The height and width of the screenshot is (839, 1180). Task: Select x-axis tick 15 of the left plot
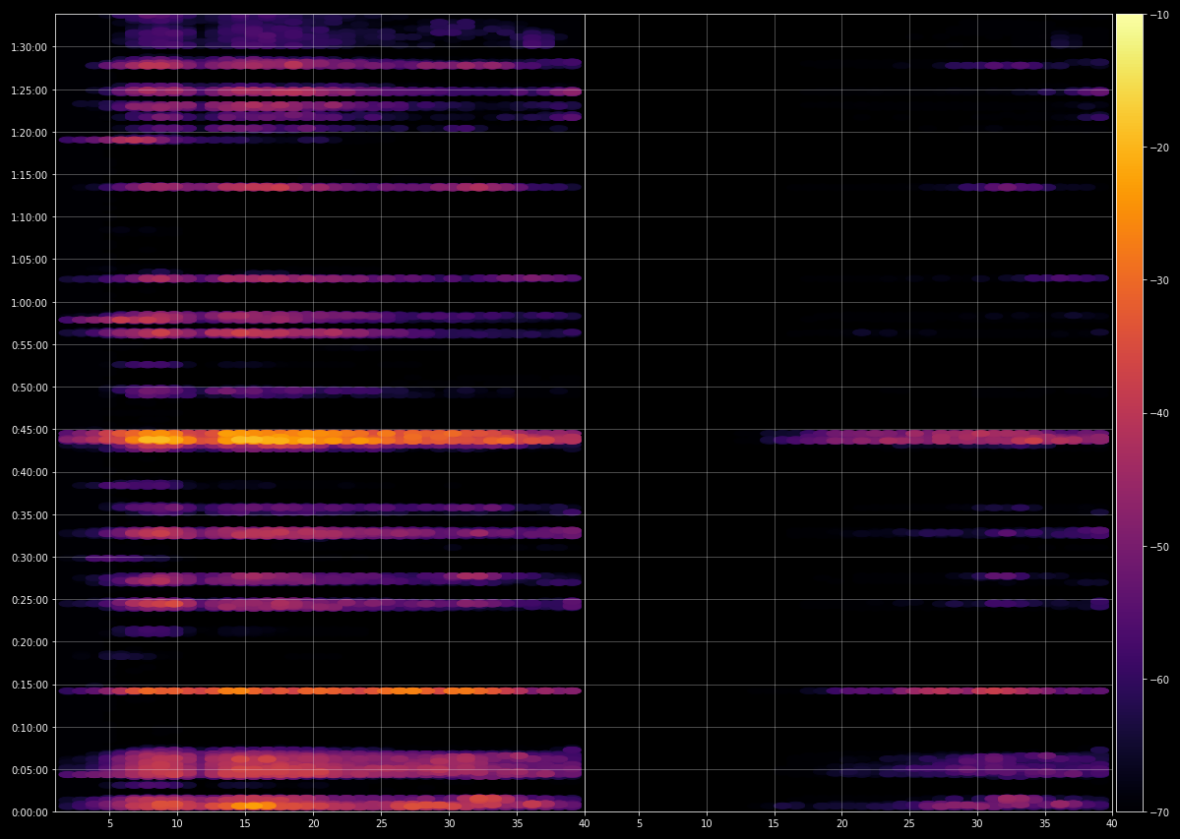245,823
